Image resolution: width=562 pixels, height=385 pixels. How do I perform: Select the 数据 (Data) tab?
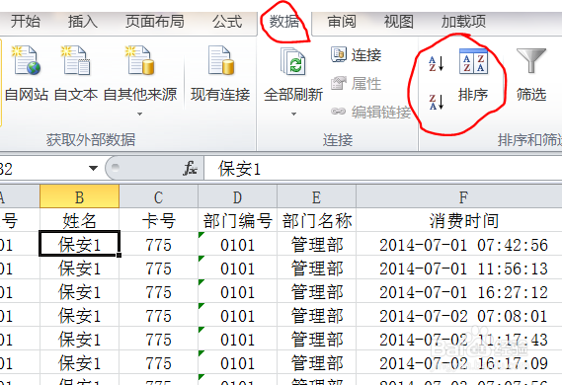[284, 22]
